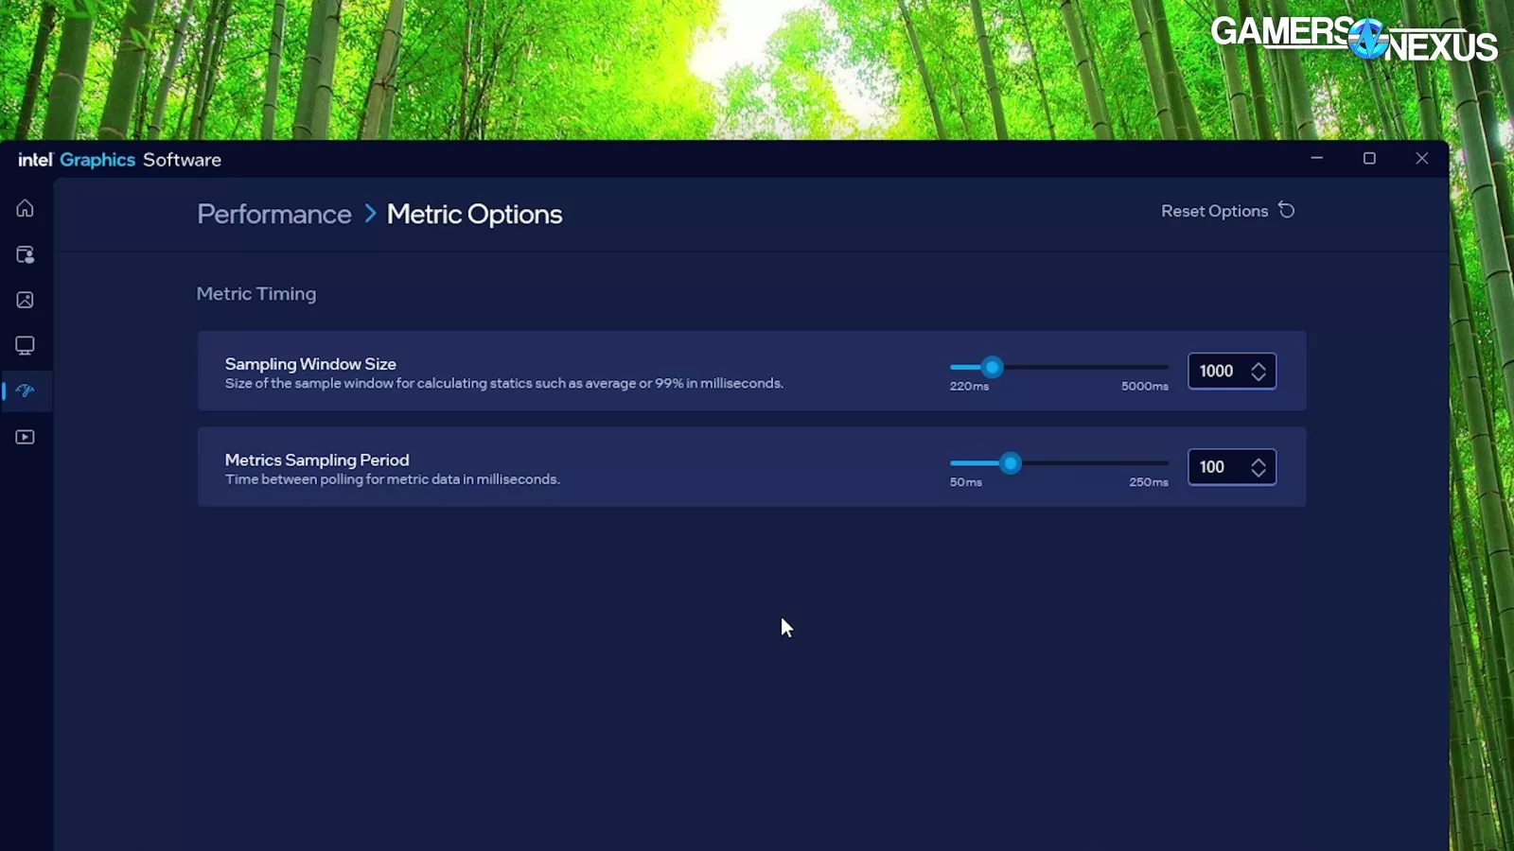Open the Media playback section icon

tap(25, 436)
